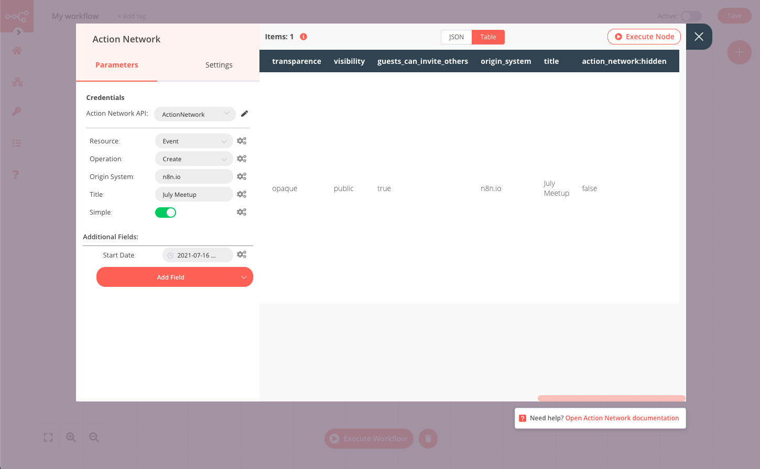The image size is (760, 469).
Task: Open the Operation dropdown
Action: 194,158
